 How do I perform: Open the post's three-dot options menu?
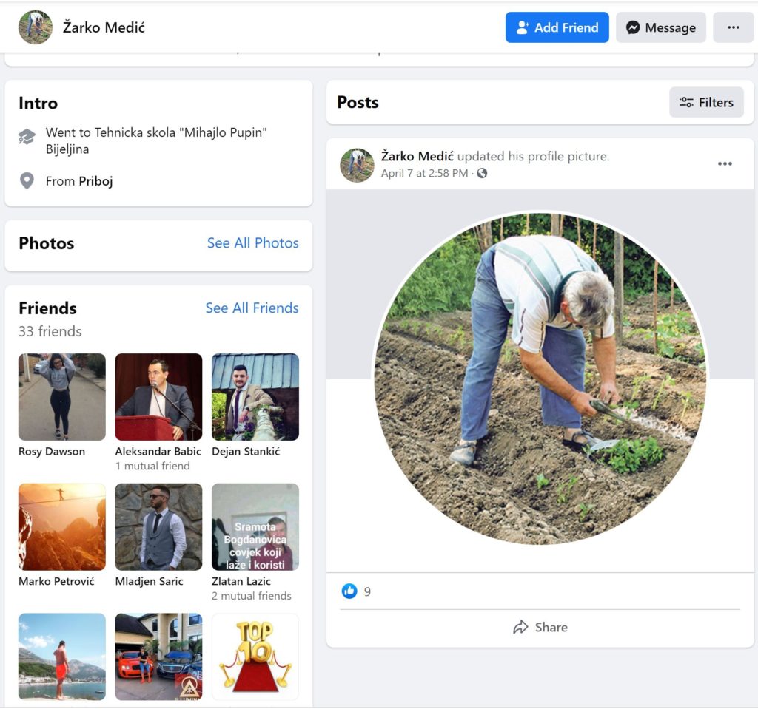tap(725, 164)
